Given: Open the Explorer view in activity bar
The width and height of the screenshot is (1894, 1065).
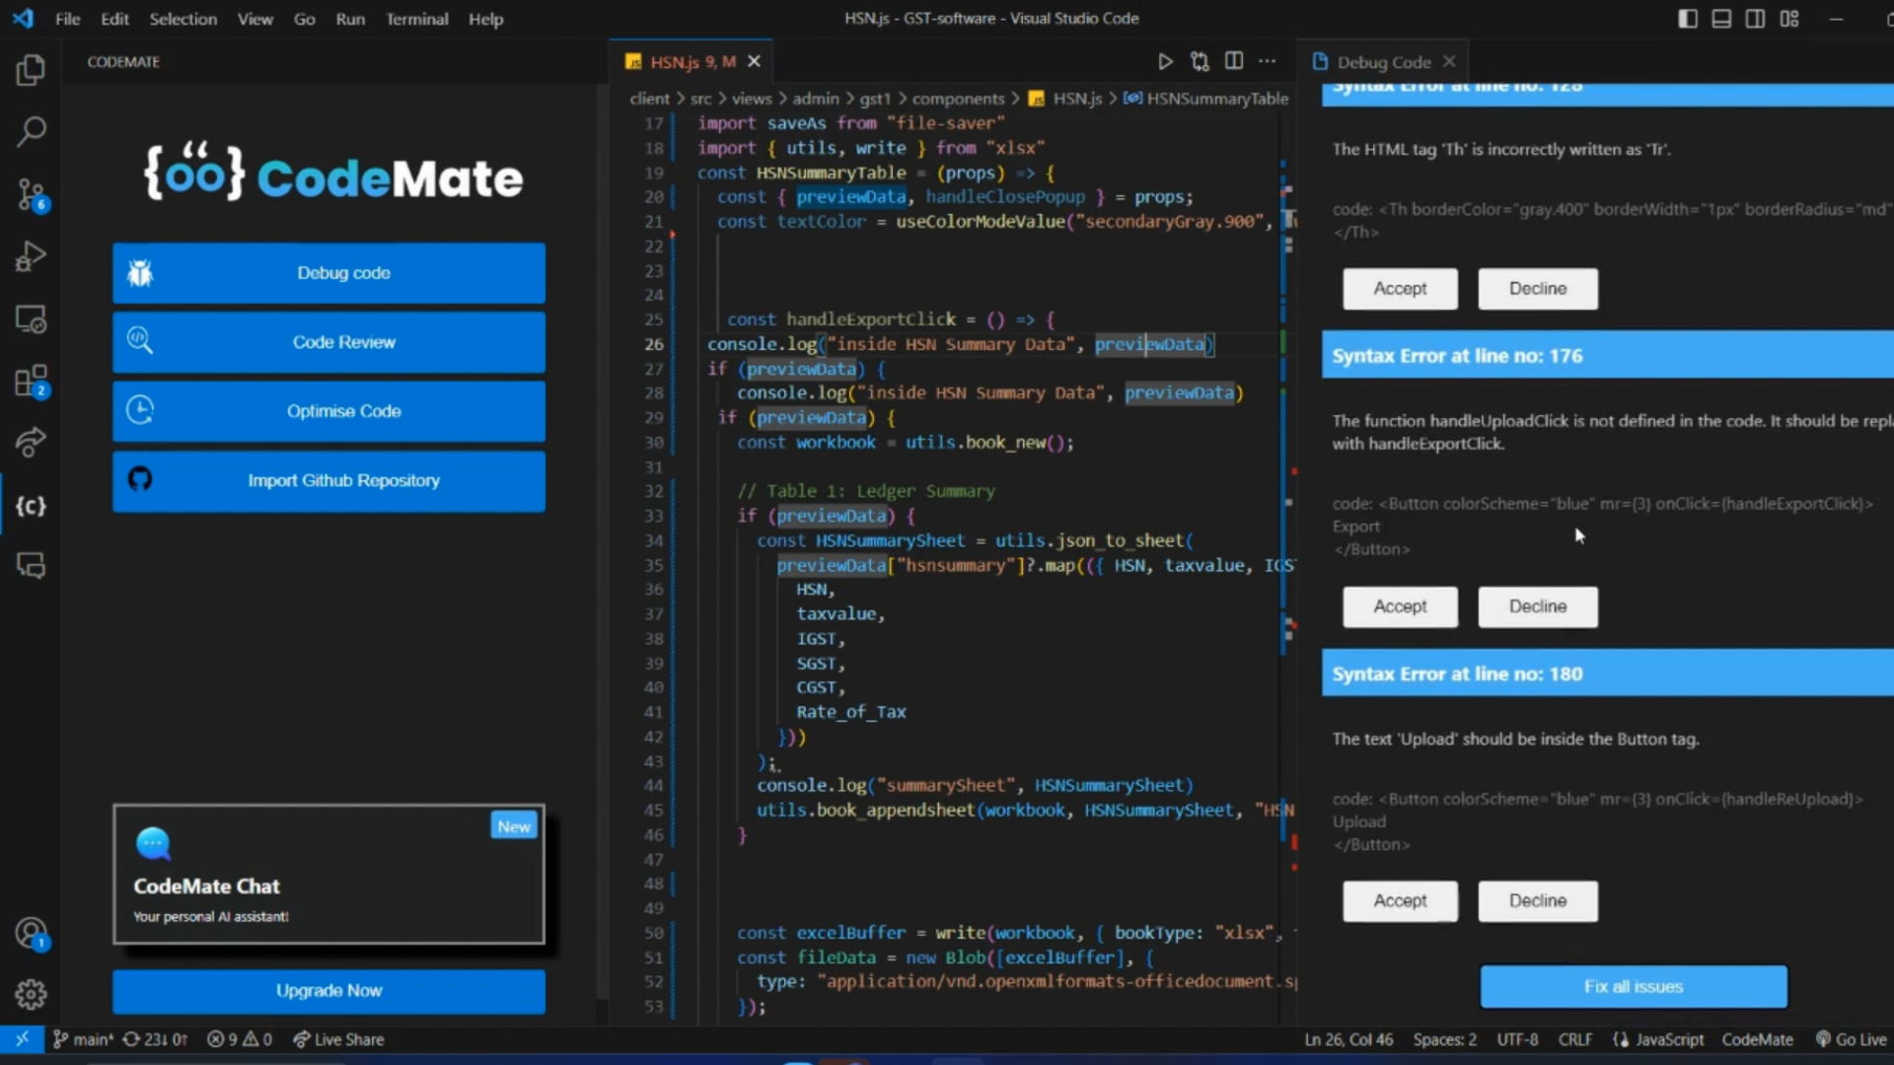Looking at the screenshot, I should tap(31, 70).
